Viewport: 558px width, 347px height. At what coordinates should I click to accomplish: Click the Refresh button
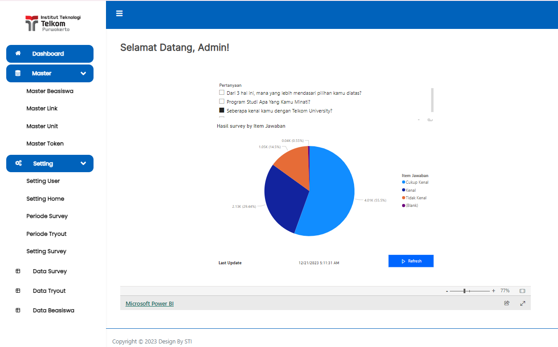(411, 261)
